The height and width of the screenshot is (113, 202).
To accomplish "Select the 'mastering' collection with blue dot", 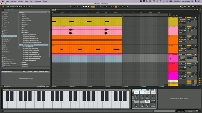I will pos(6,22).
